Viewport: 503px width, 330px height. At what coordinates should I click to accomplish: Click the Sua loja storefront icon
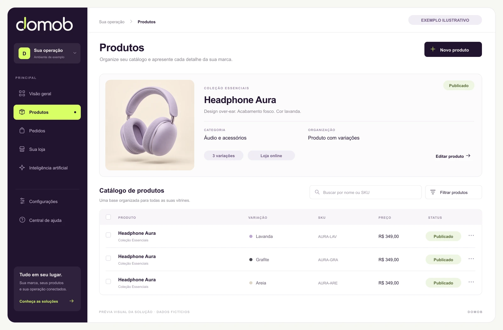22,149
